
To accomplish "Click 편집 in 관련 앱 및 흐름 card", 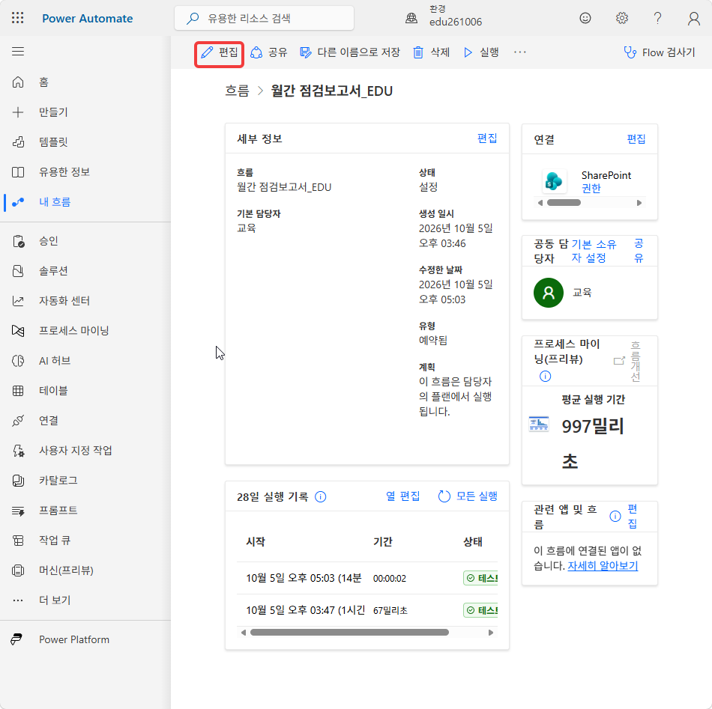I will coord(632,516).
